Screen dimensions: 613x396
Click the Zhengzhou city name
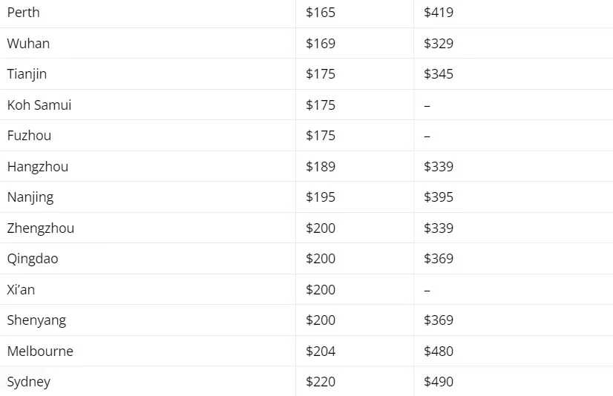point(41,228)
